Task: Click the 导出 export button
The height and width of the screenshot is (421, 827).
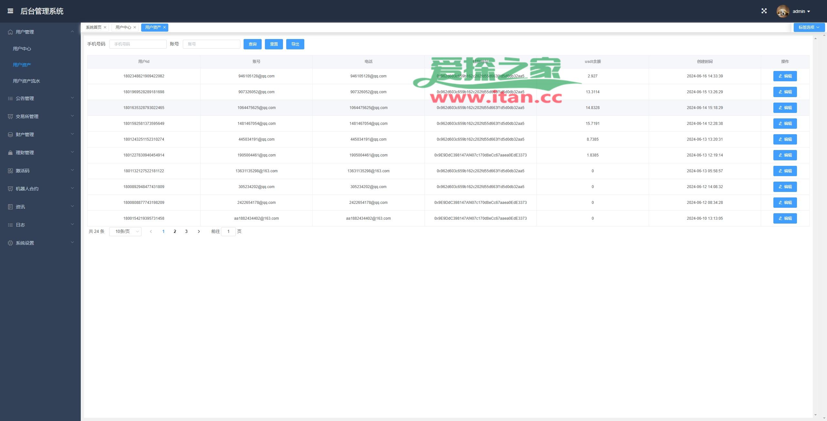Action: [295, 44]
